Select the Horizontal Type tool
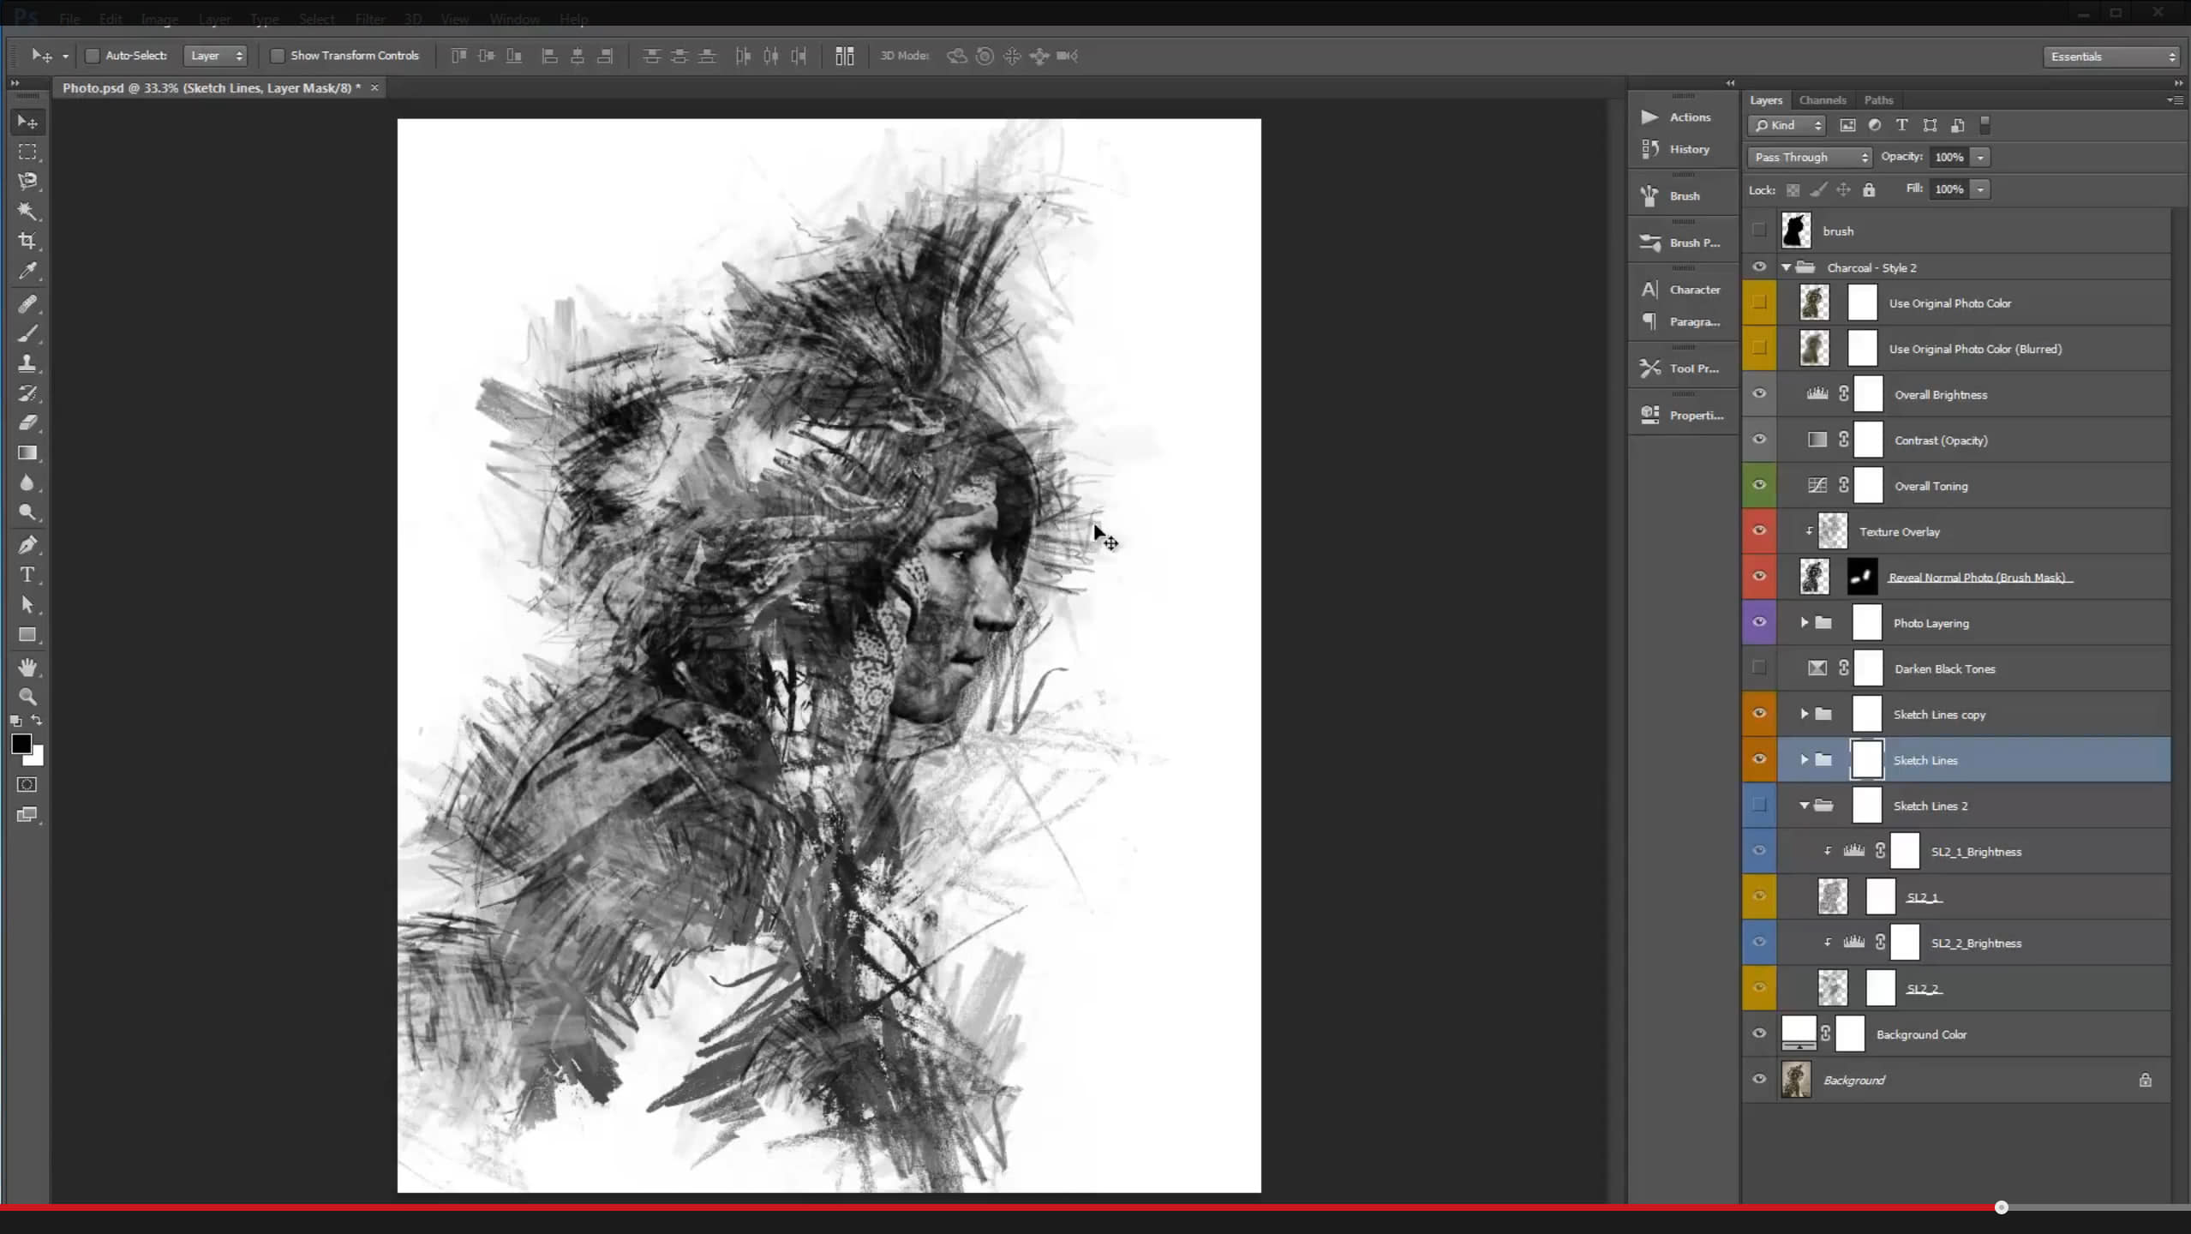This screenshot has width=2191, height=1234. (27, 575)
